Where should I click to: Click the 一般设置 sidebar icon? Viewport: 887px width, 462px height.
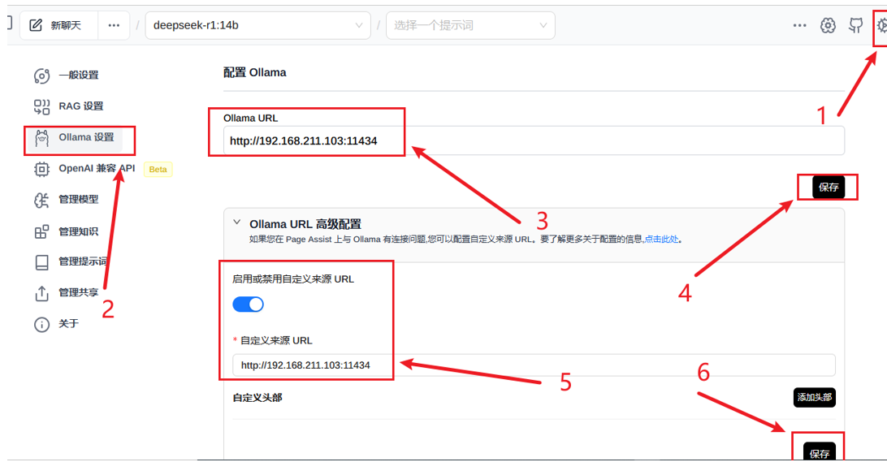(41, 76)
